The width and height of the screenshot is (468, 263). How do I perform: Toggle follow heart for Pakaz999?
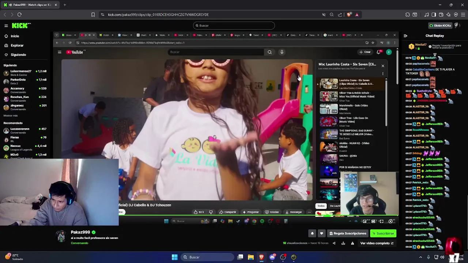click(321, 233)
